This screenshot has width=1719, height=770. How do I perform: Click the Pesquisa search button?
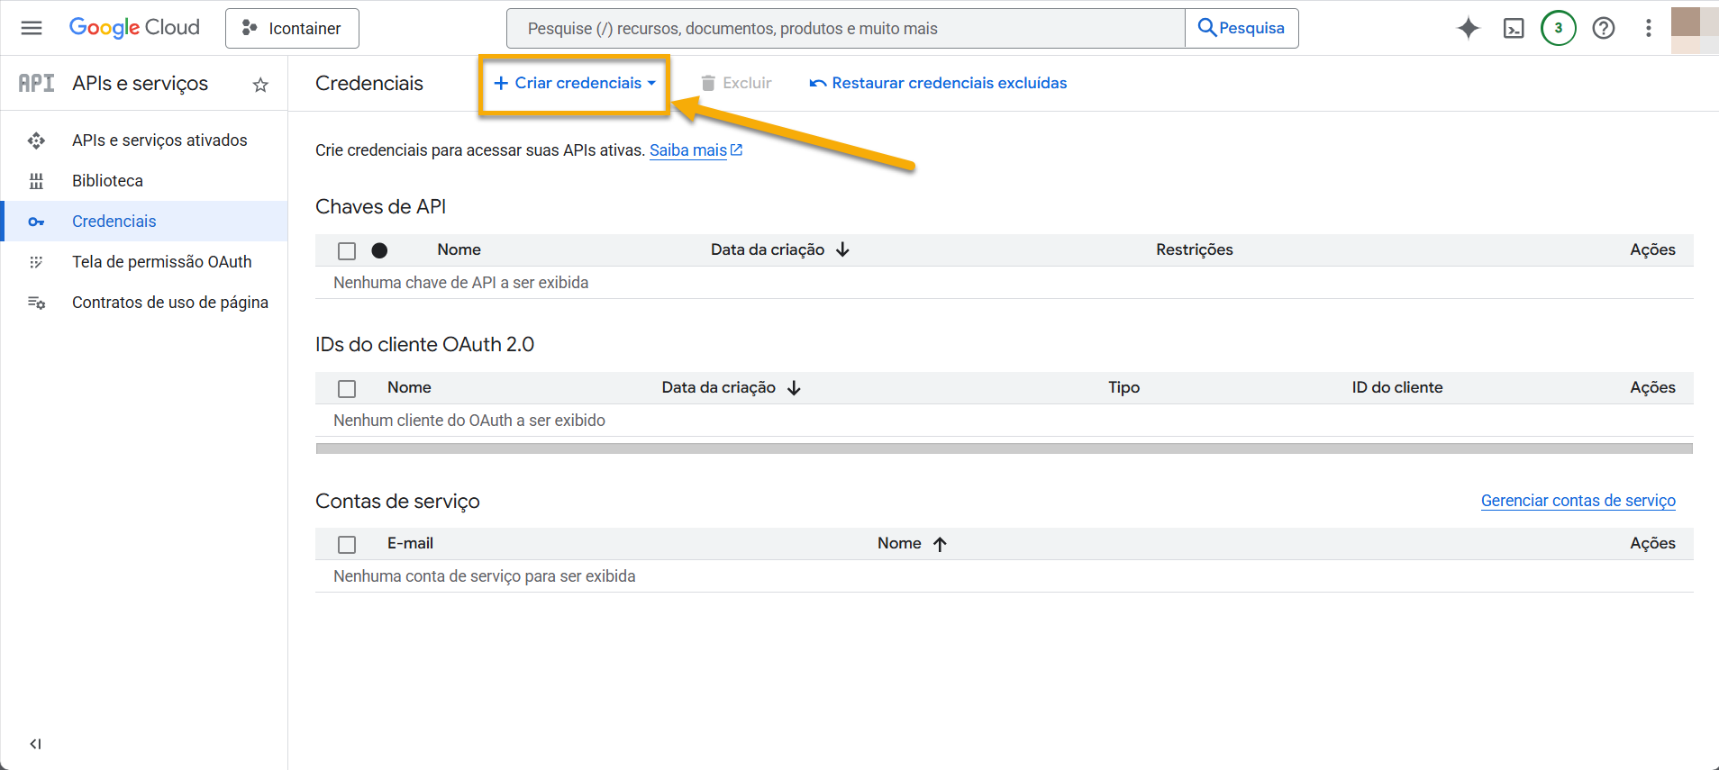point(1241,28)
